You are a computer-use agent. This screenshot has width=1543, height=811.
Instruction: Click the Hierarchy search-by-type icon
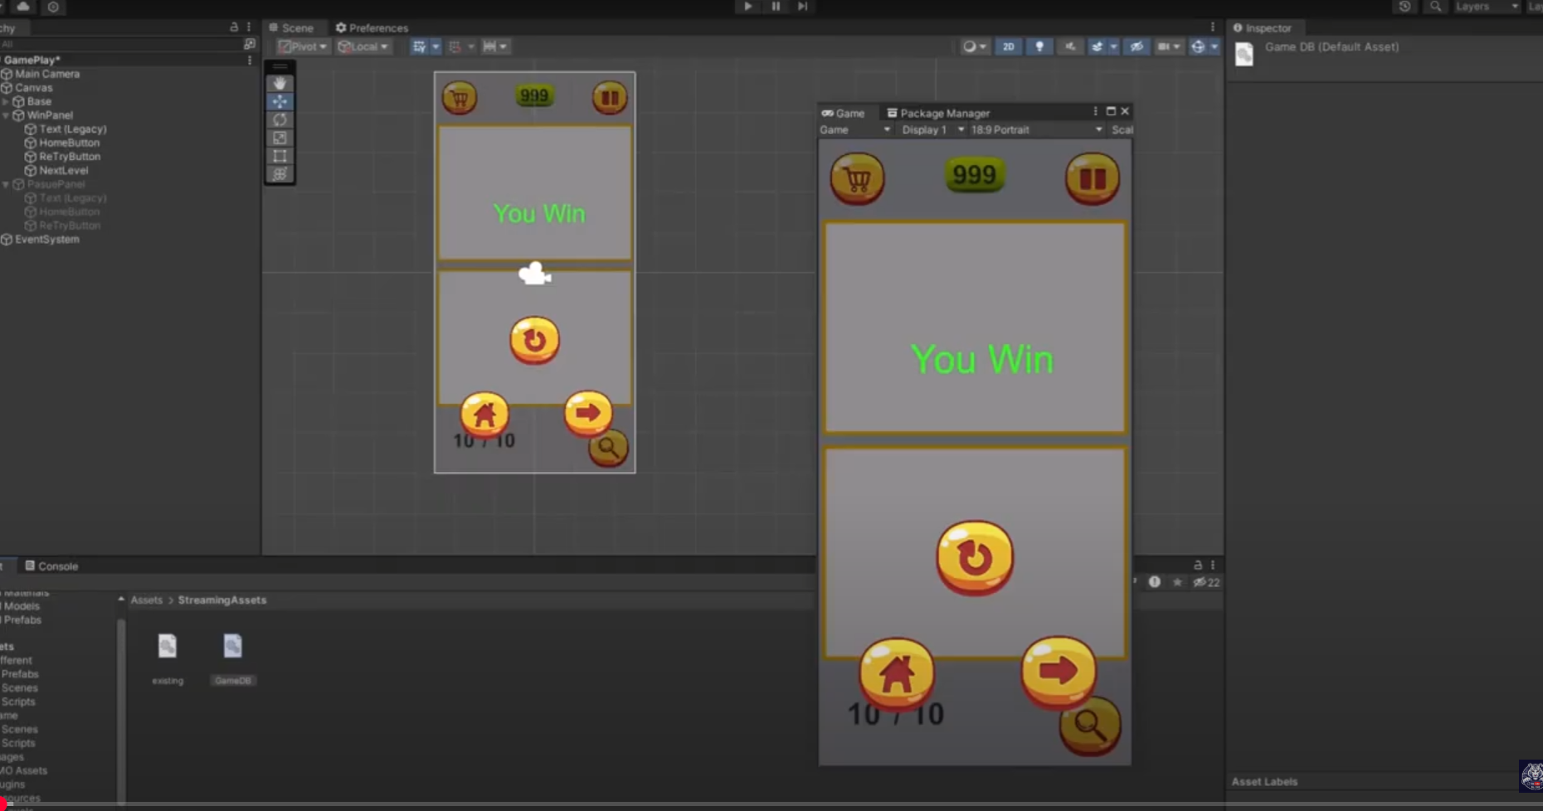tap(249, 44)
